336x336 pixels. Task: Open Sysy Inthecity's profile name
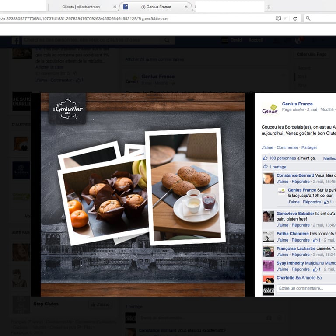coord(290,263)
